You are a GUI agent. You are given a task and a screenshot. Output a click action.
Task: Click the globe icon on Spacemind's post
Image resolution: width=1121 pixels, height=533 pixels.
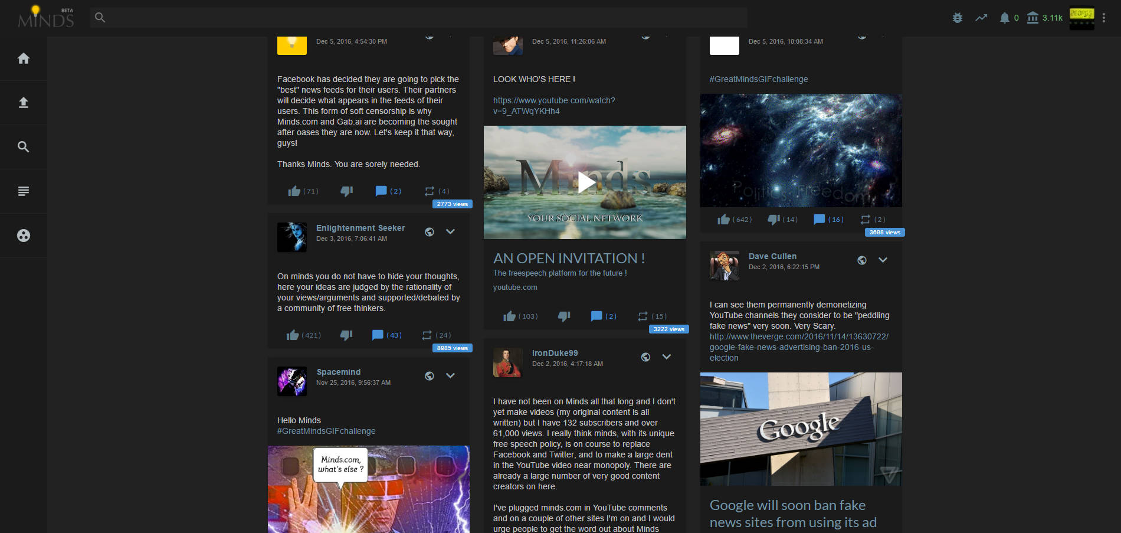point(430,376)
